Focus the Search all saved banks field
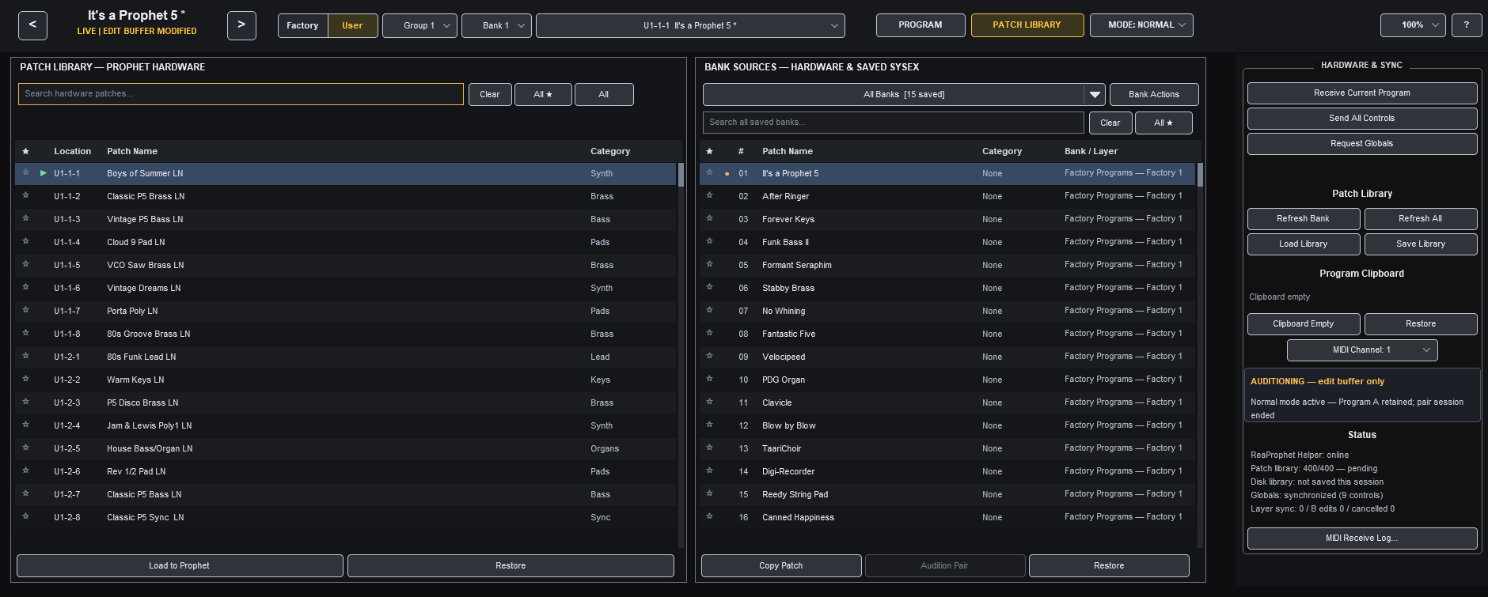The height and width of the screenshot is (597, 1488). click(x=894, y=123)
